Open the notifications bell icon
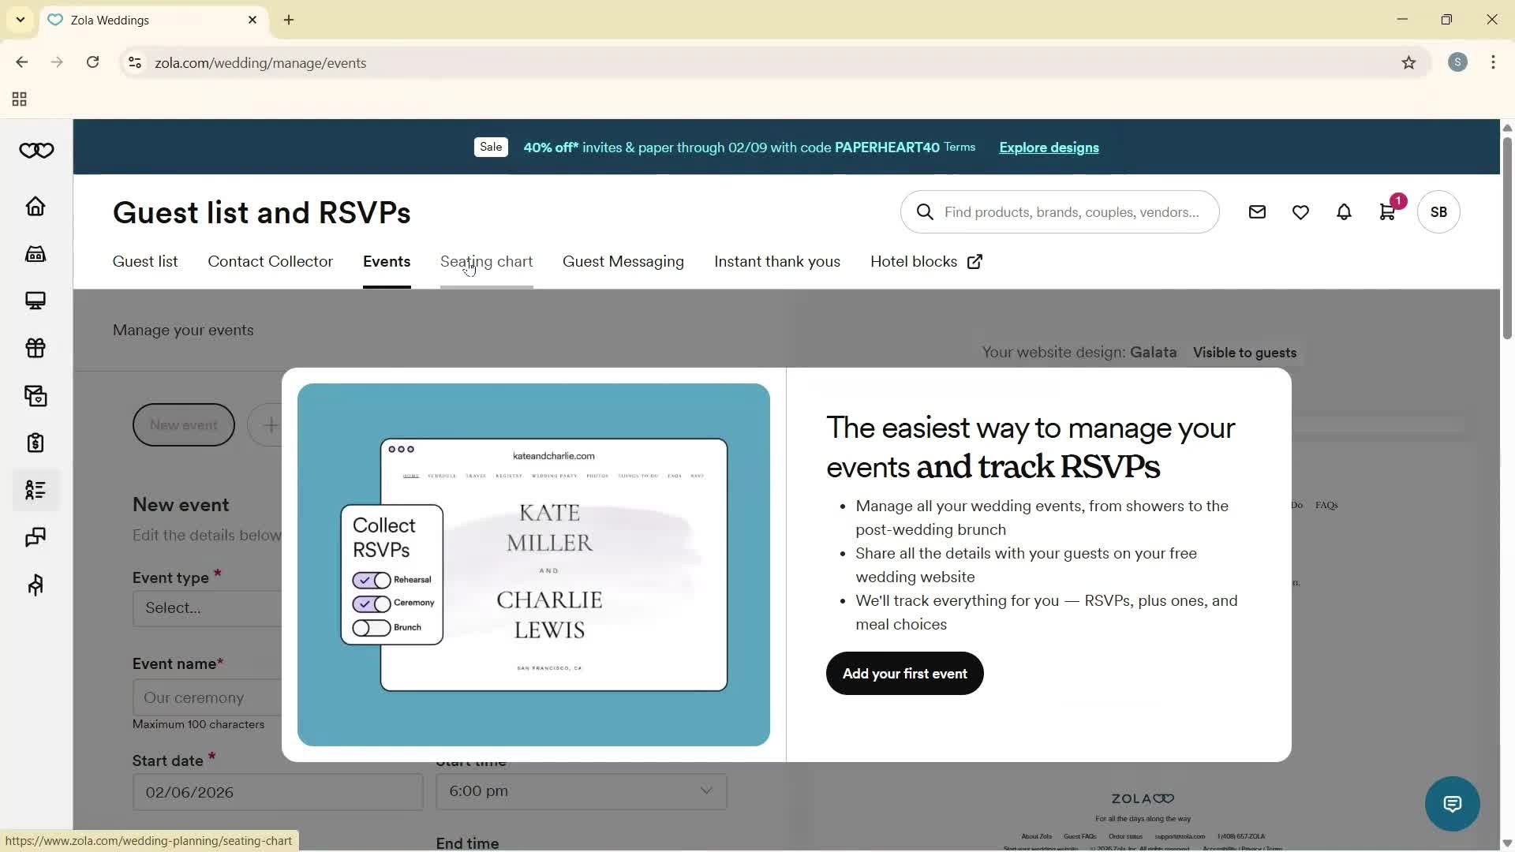This screenshot has height=852, width=1515. pyautogui.click(x=1344, y=212)
